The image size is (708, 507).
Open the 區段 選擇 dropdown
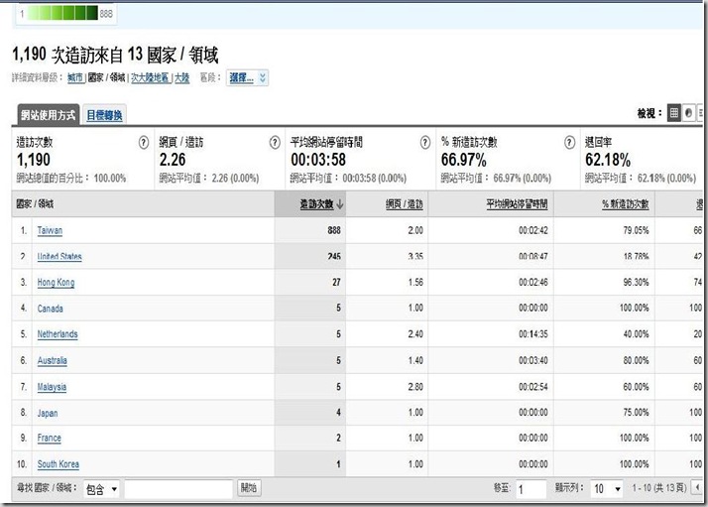(247, 77)
